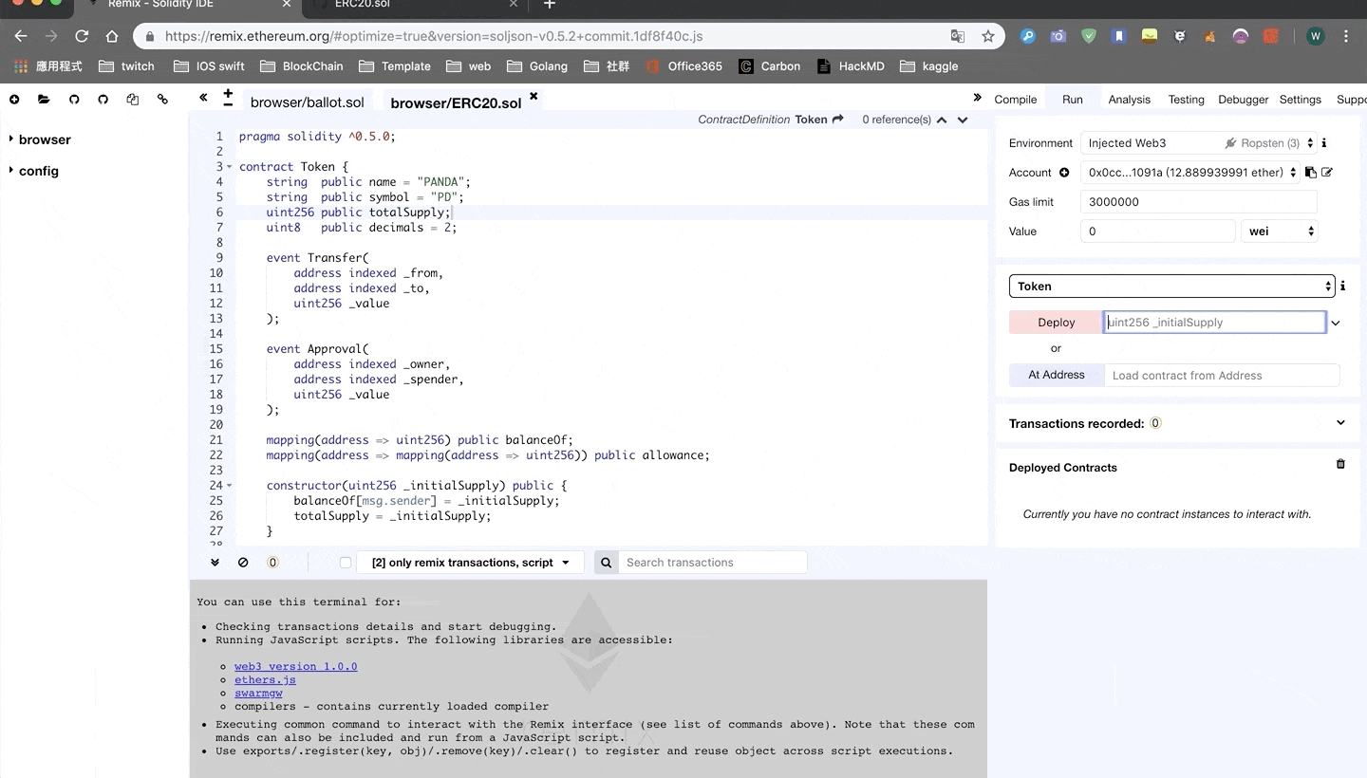Open the wei unit dropdown
Screen dimensions: 1367x778
[x=1279, y=231]
